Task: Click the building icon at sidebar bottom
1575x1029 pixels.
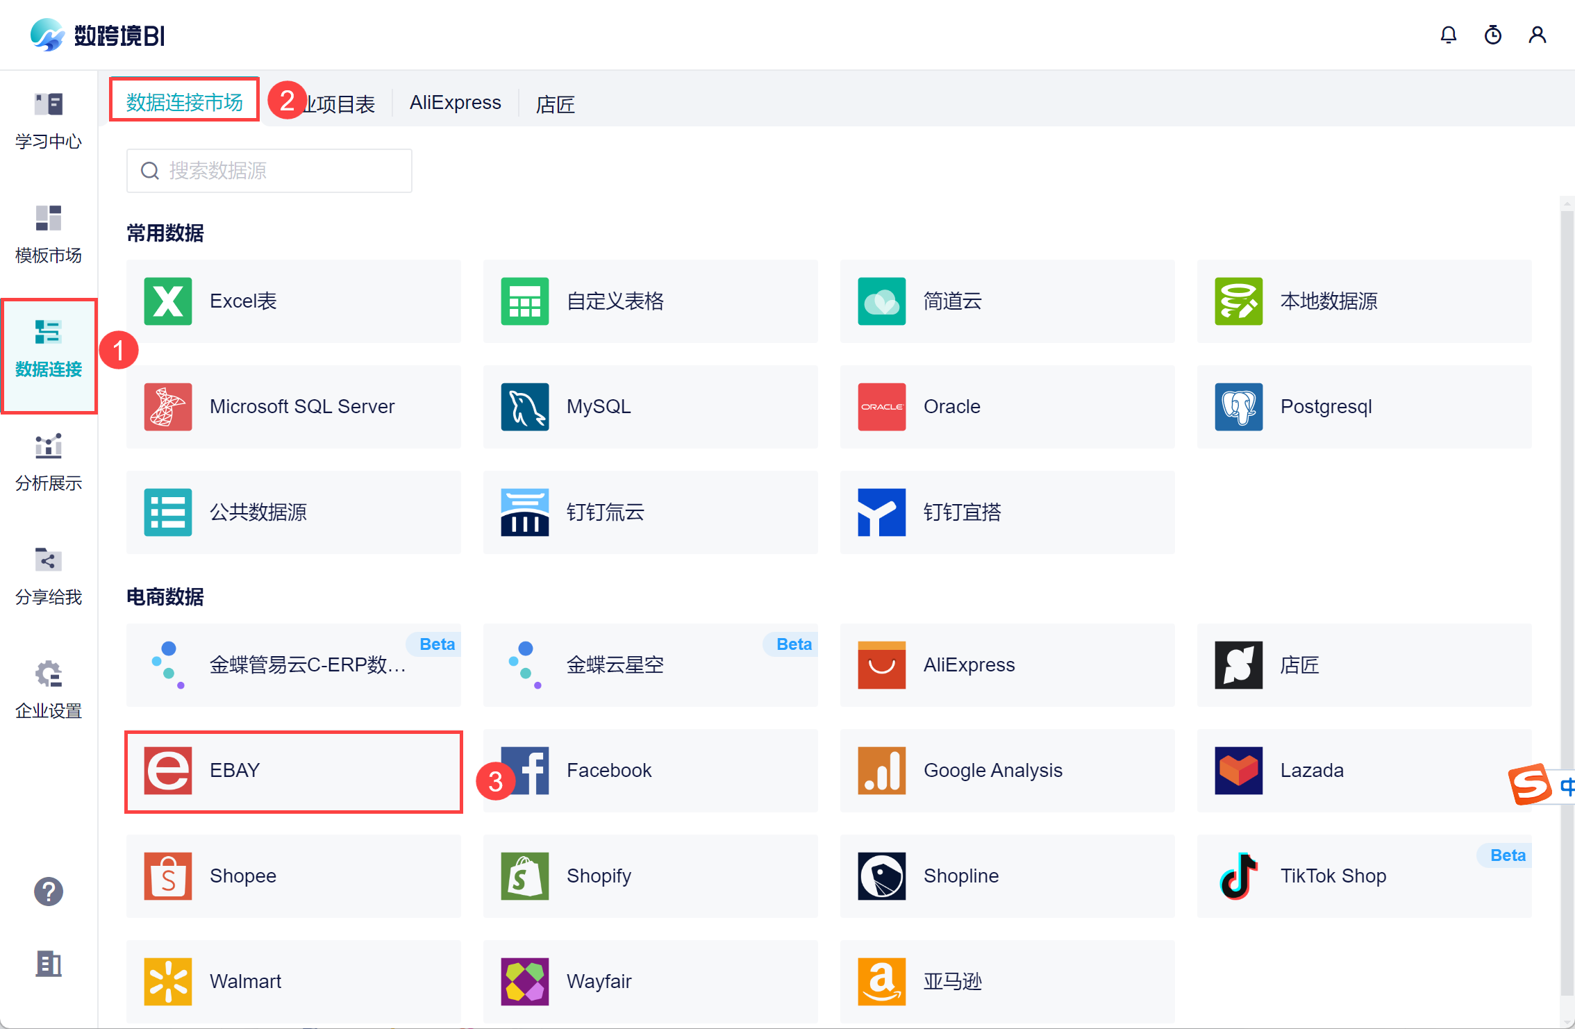Action: 49,964
